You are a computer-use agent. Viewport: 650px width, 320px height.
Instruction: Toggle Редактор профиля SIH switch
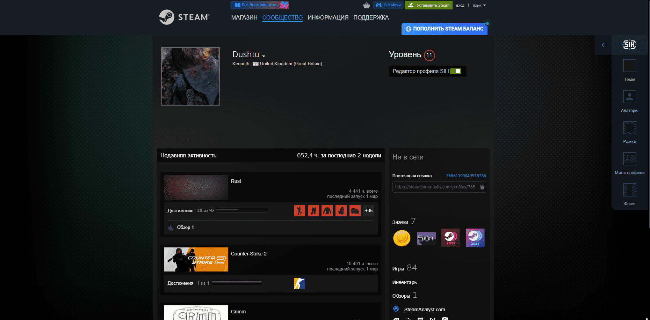click(455, 71)
